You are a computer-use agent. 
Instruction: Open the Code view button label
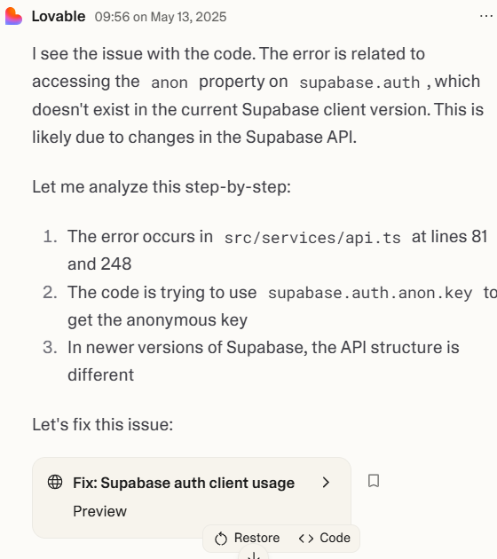(335, 538)
